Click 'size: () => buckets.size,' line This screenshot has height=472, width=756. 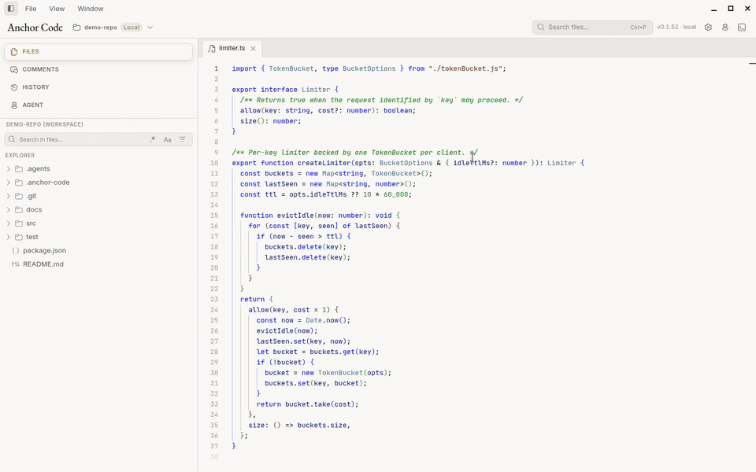click(299, 426)
